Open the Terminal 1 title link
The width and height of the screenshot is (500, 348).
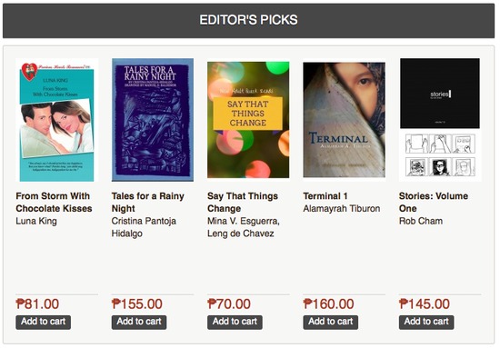(x=325, y=196)
